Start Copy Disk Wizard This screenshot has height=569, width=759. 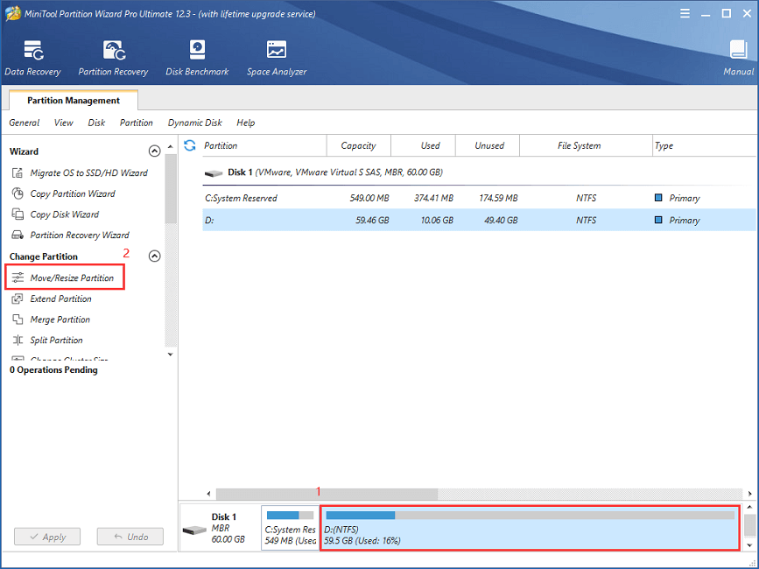click(x=65, y=214)
